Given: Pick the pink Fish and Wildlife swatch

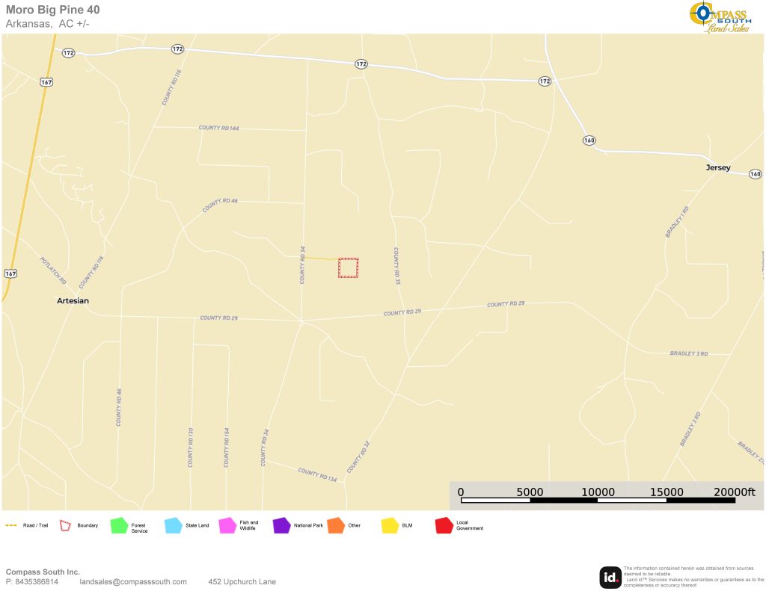Looking at the screenshot, I should pyautogui.click(x=227, y=525).
